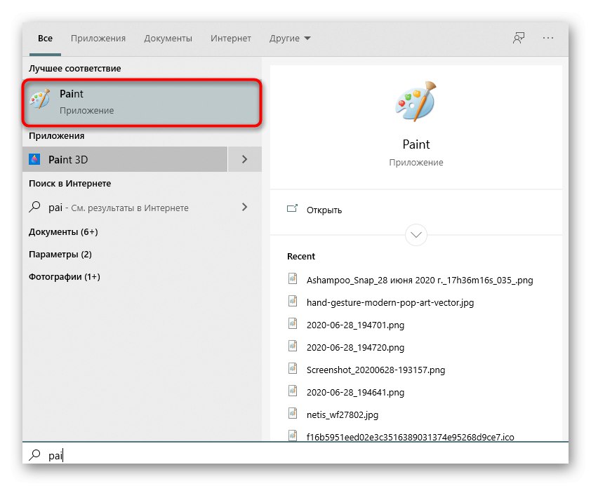
Task: Open the three-dots more options menu
Action: tap(549, 39)
